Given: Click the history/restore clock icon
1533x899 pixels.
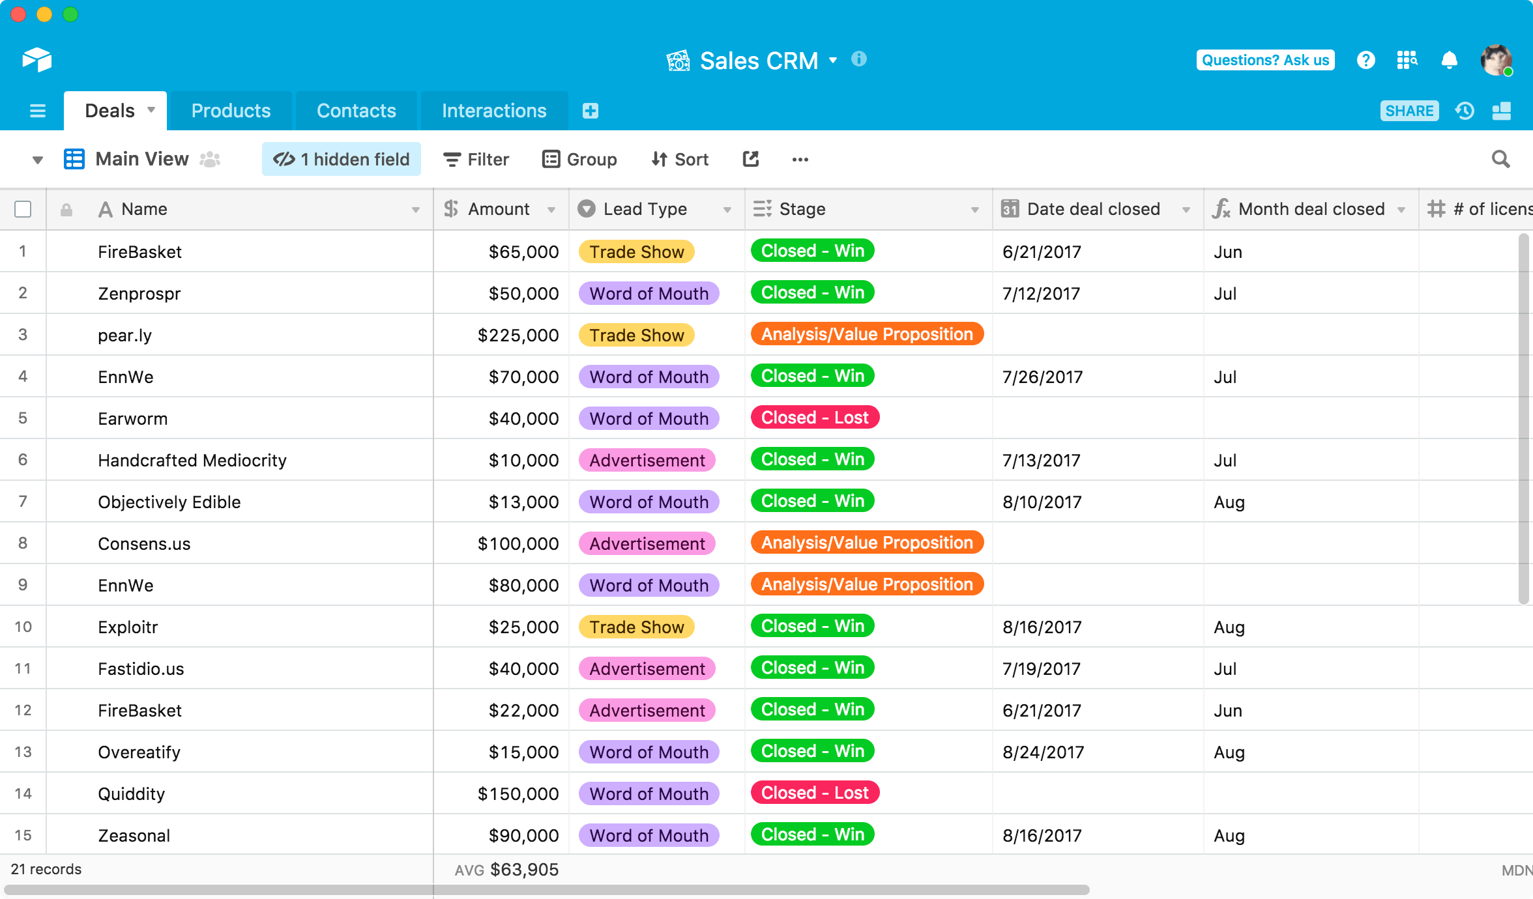Looking at the screenshot, I should point(1466,110).
